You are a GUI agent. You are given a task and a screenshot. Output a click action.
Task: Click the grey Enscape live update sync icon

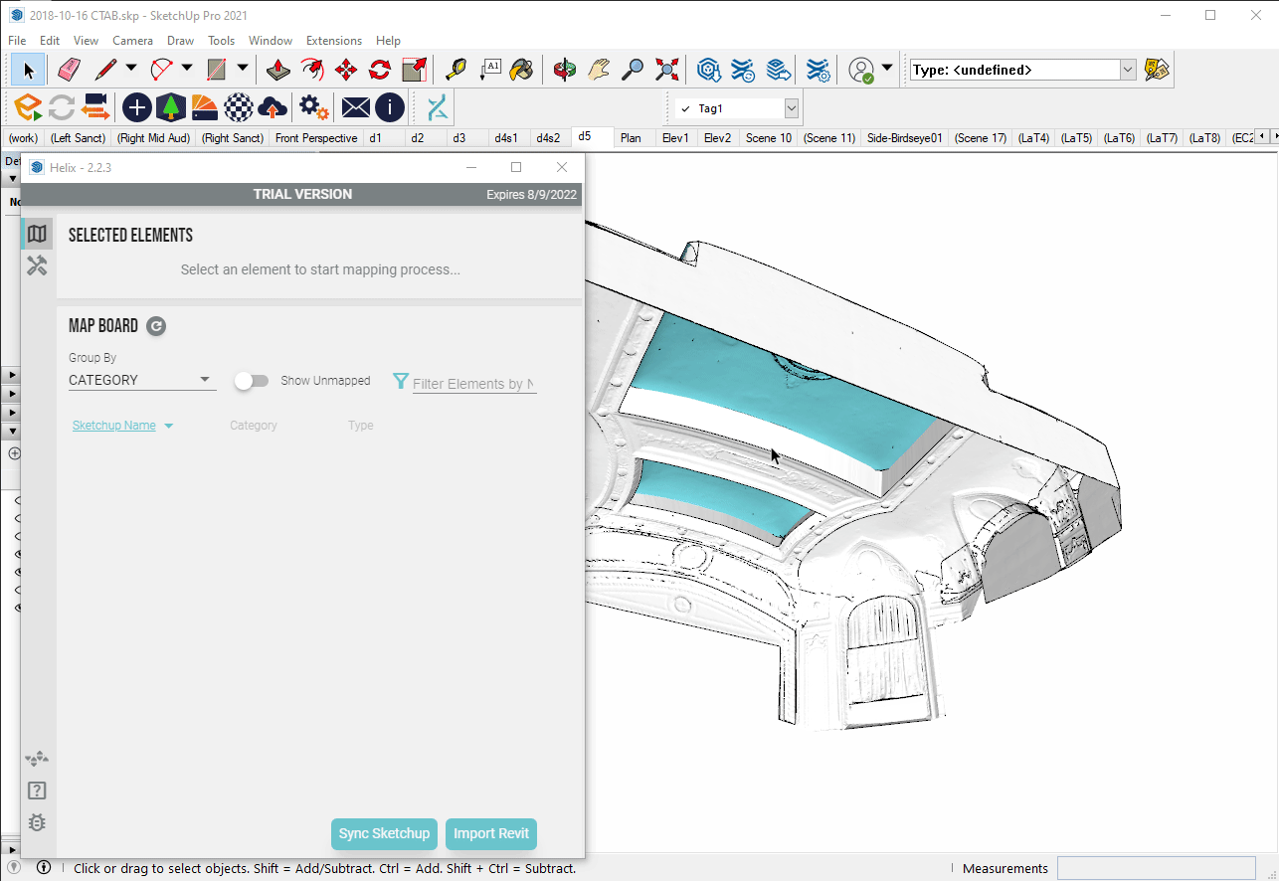pos(62,107)
